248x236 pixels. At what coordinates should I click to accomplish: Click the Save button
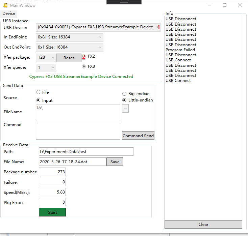(x=115, y=161)
